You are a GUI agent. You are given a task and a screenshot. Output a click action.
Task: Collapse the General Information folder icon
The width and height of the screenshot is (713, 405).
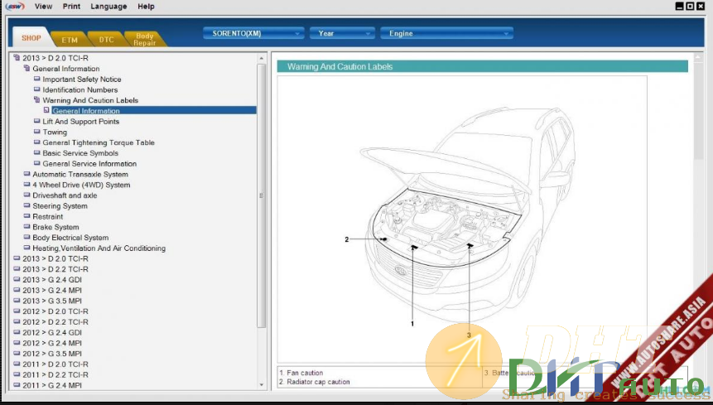(26, 68)
